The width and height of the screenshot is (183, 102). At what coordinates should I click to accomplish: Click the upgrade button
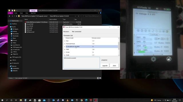[x=105, y=65]
